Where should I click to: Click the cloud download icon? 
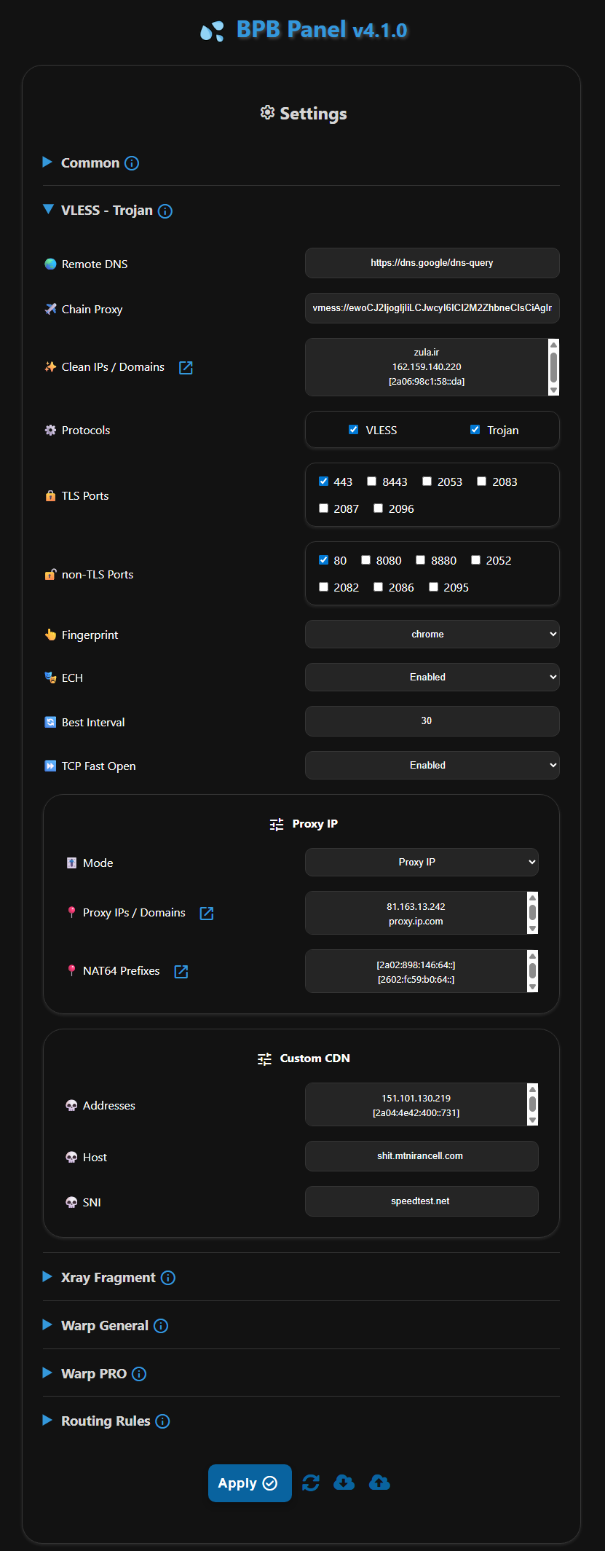344,1483
